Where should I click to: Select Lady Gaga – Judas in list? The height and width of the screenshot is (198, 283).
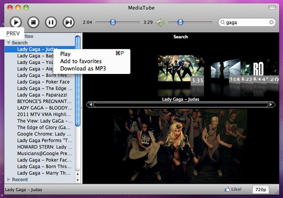click(x=40, y=49)
